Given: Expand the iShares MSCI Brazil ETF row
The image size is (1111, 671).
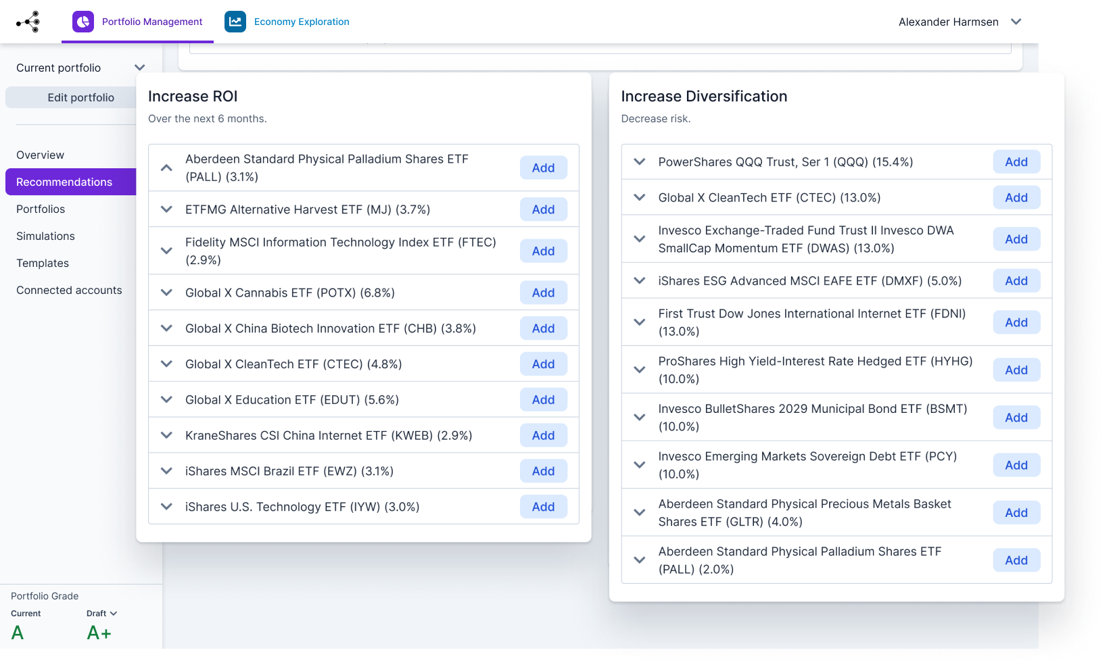Looking at the screenshot, I should pyautogui.click(x=166, y=471).
